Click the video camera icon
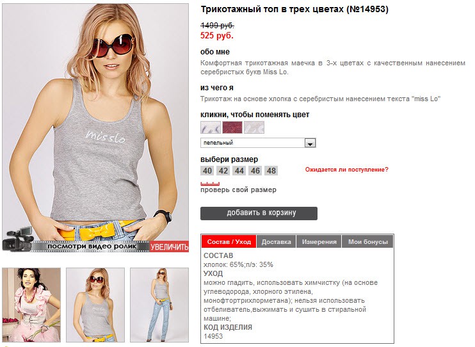Screen dimensions: 475x347 coord(17,239)
